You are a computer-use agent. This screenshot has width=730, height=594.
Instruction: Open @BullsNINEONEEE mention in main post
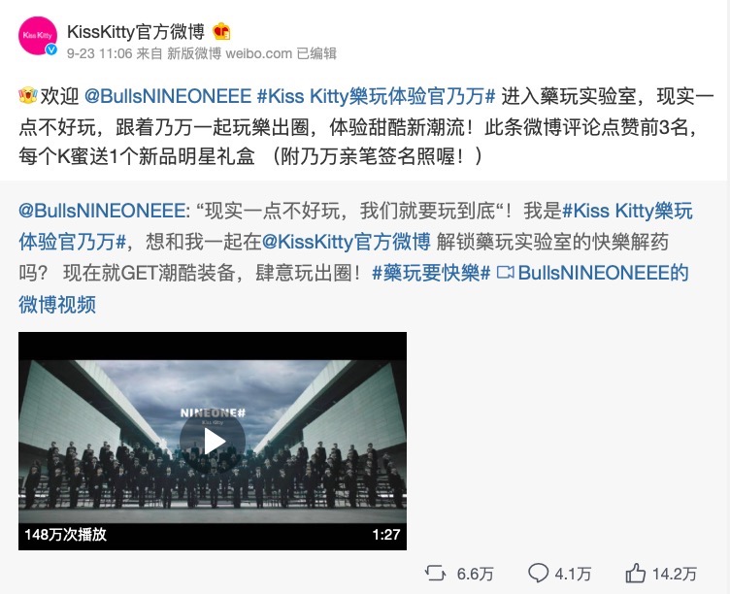168,96
